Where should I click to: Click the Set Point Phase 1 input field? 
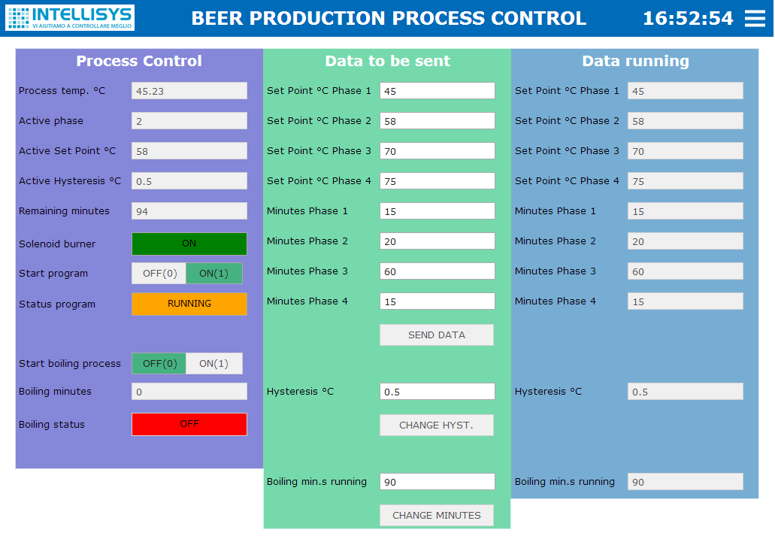(x=437, y=90)
